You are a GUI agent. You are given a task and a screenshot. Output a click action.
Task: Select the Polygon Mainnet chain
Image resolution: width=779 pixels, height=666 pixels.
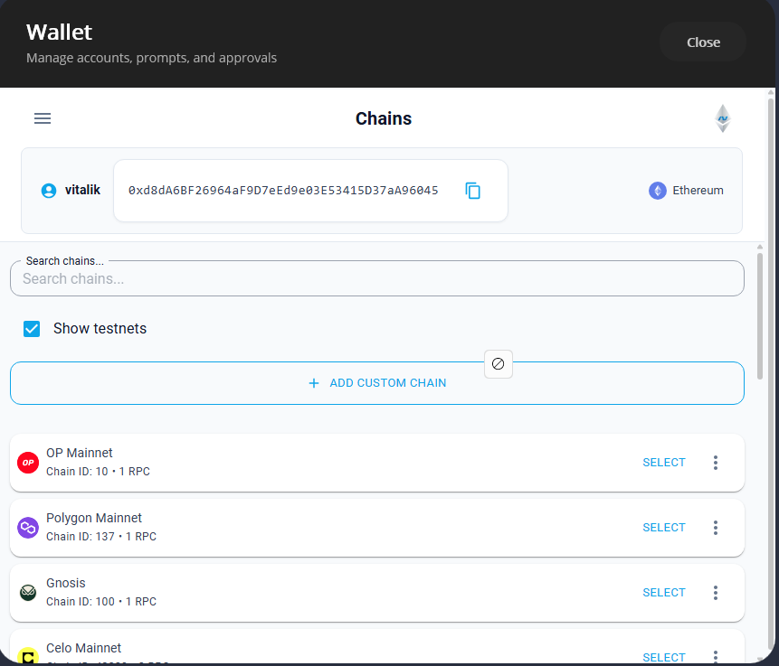(x=663, y=527)
